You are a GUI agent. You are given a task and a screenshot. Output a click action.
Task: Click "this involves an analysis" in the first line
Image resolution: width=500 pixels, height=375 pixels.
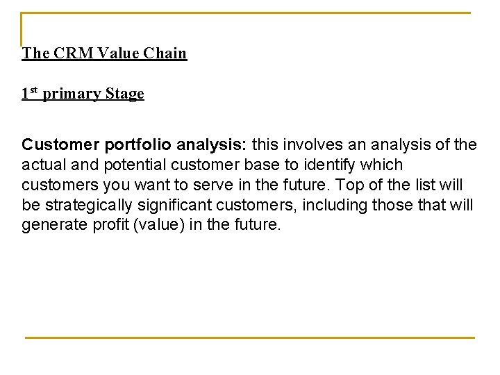329,144
